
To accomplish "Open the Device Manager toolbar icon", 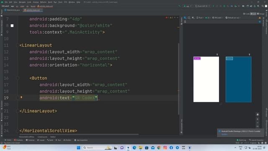I will pos(255,6).
